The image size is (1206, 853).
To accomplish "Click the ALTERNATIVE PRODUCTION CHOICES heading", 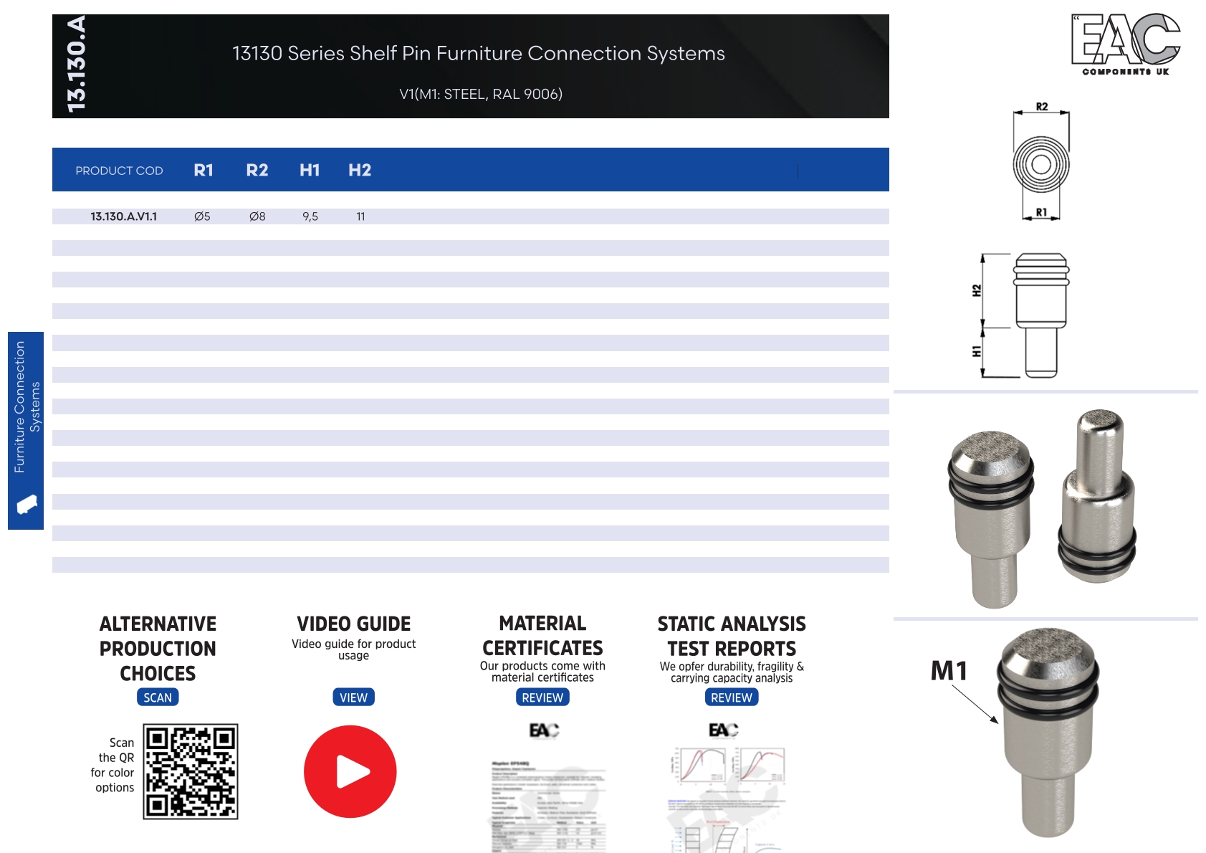I will coord(158,649).
